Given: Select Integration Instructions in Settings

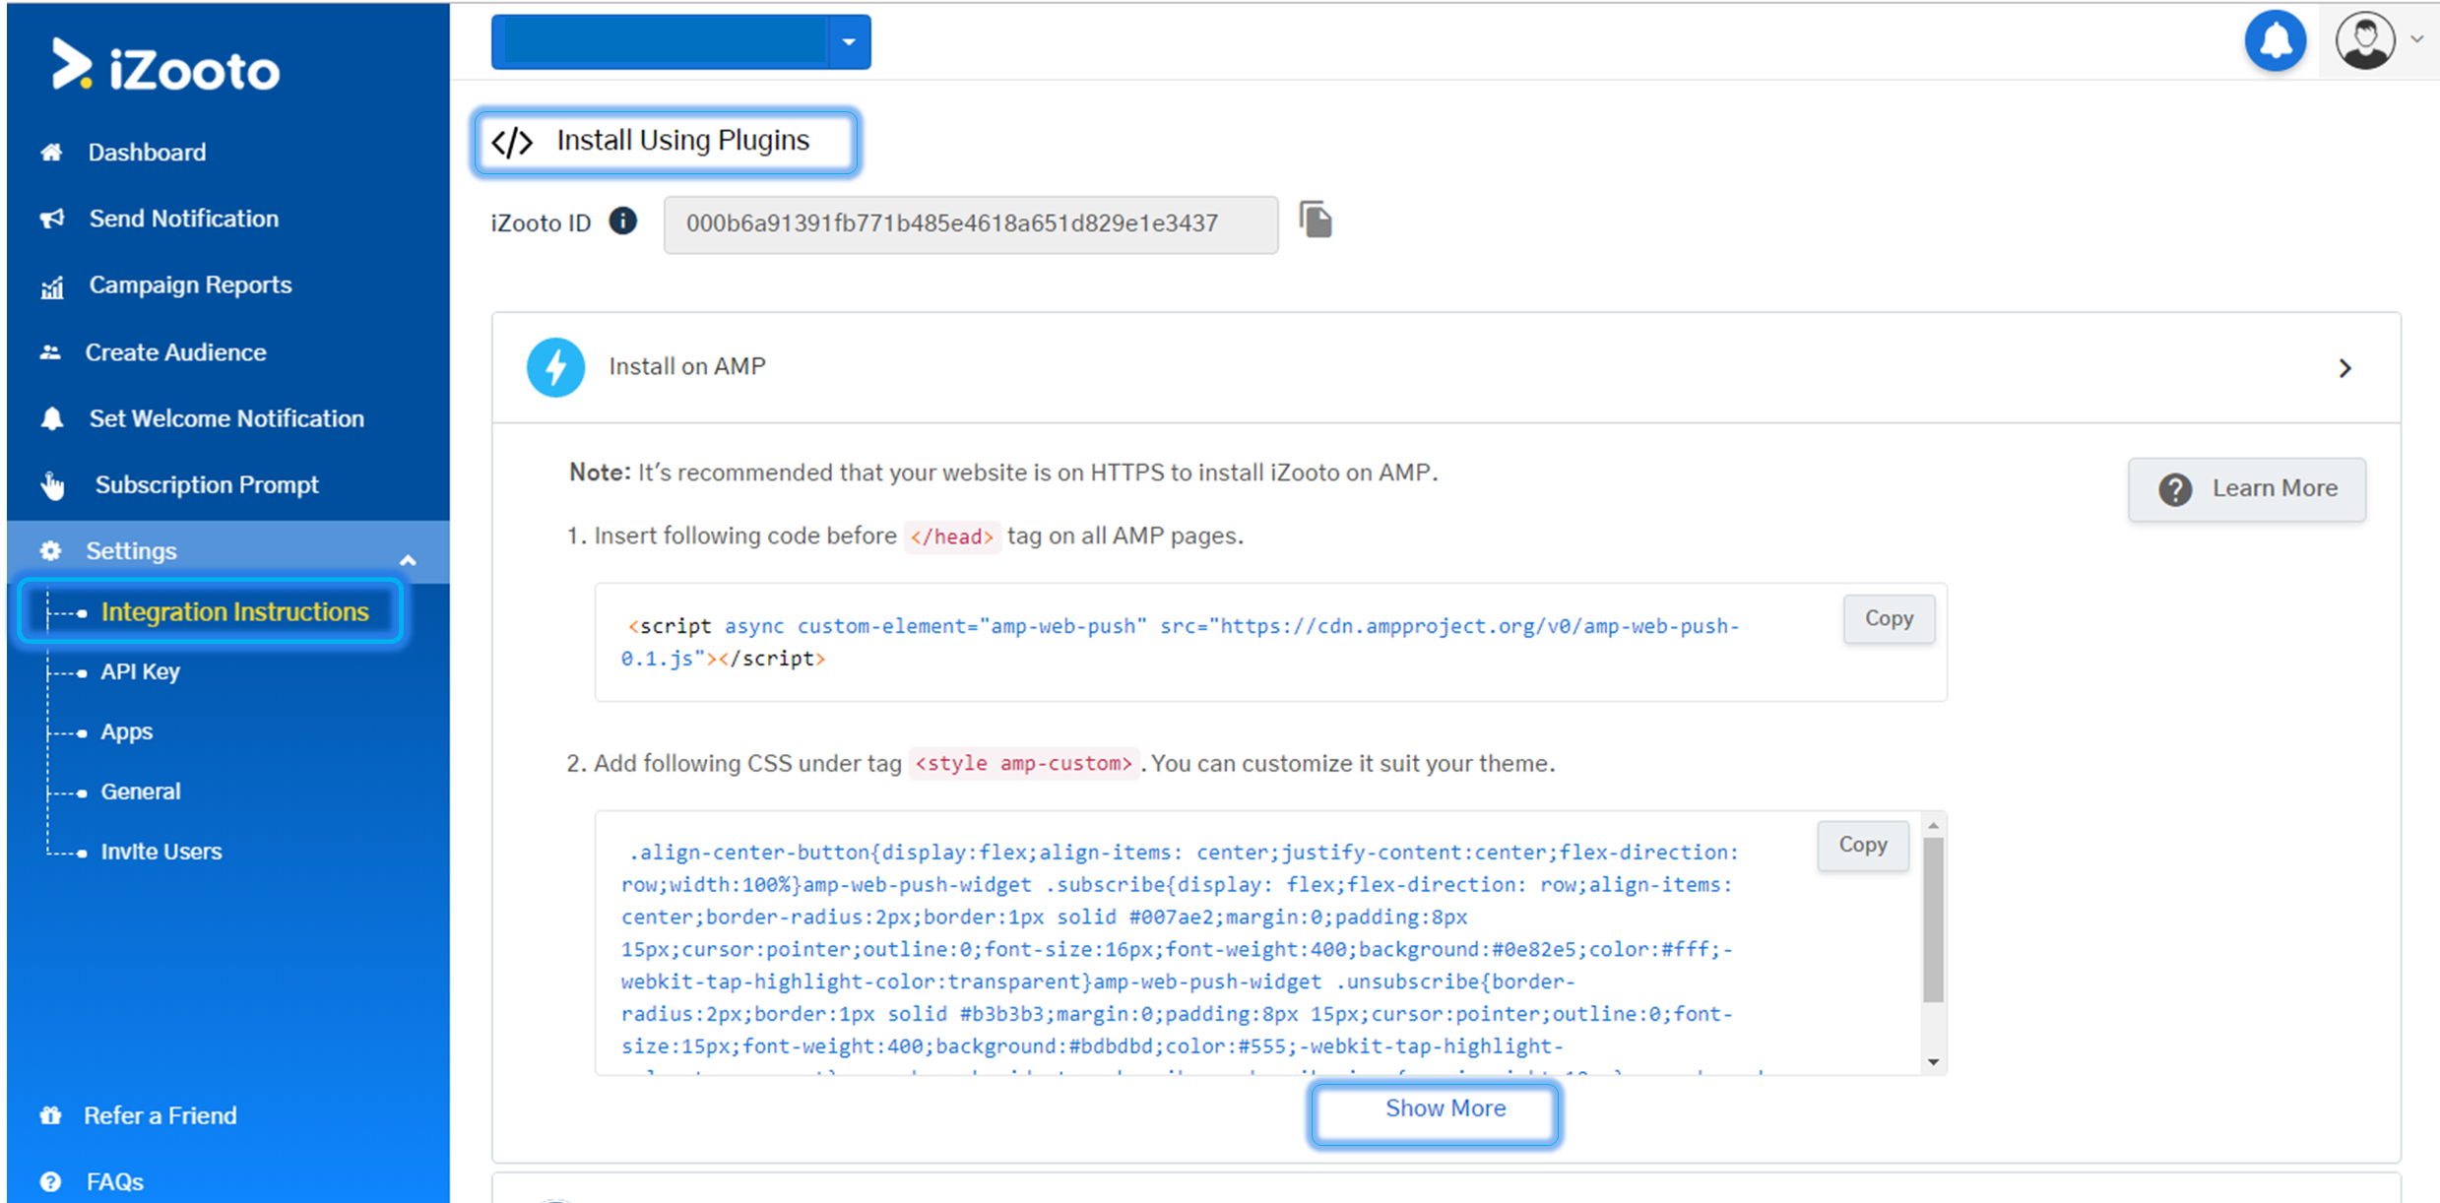Looking at the screenshot, I should point(234,612).
